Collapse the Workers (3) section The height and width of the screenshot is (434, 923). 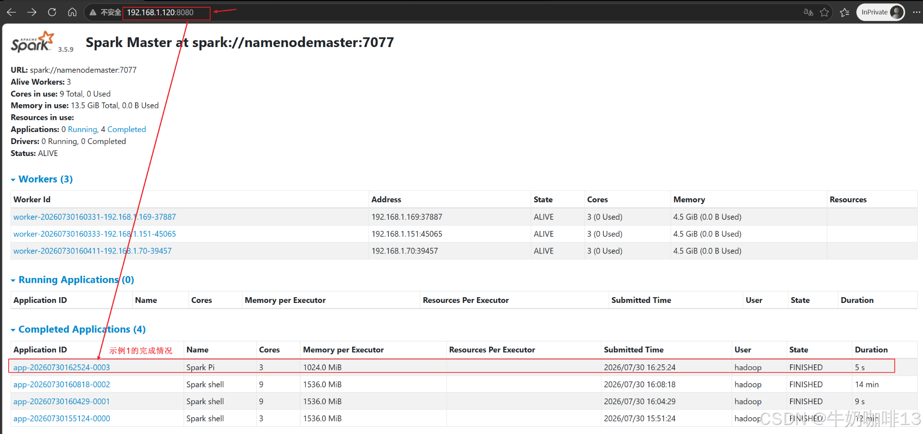[42, 179]
